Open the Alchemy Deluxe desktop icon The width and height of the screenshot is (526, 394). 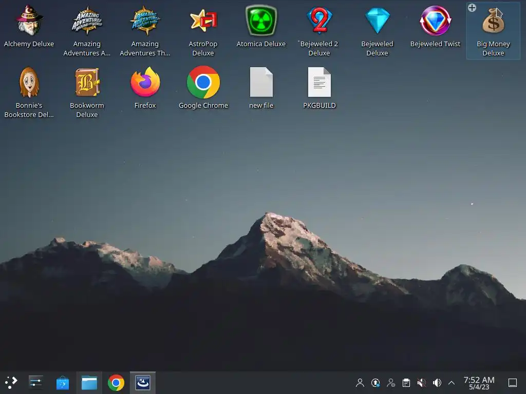(x=29, y=21)
